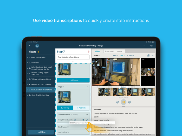Select step 5. Validate cutting conditions
The image size is (182, 136).
41,79
